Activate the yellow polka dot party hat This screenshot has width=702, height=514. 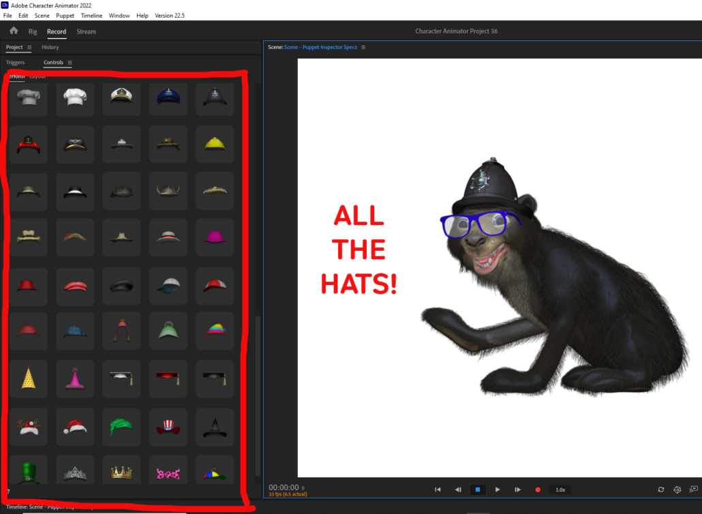coord(29,379)
